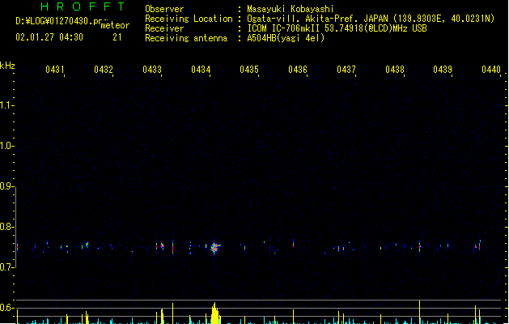This screenshot has width=509, height=324.
Task: Click the meteor count value 21
Action: pos(117,37)
